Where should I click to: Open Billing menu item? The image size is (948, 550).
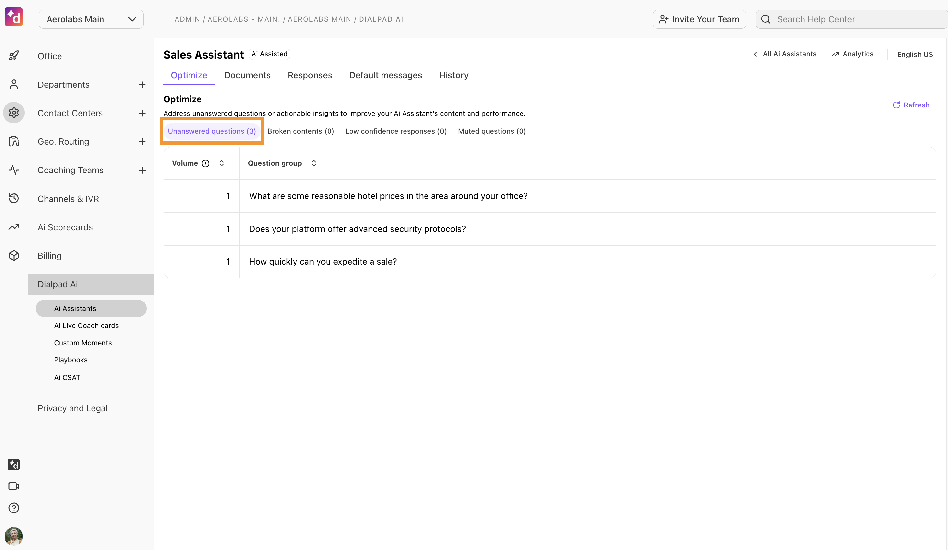[x=49, y=256]
